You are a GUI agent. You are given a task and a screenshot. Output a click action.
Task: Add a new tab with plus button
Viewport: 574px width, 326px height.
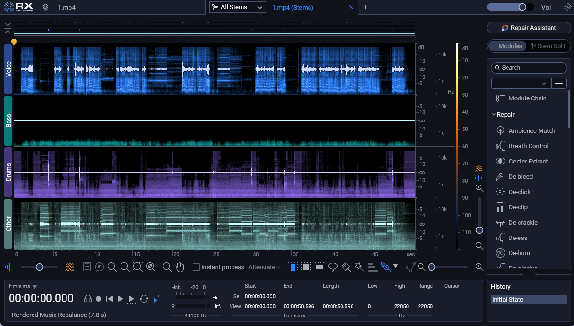[365, 7]
